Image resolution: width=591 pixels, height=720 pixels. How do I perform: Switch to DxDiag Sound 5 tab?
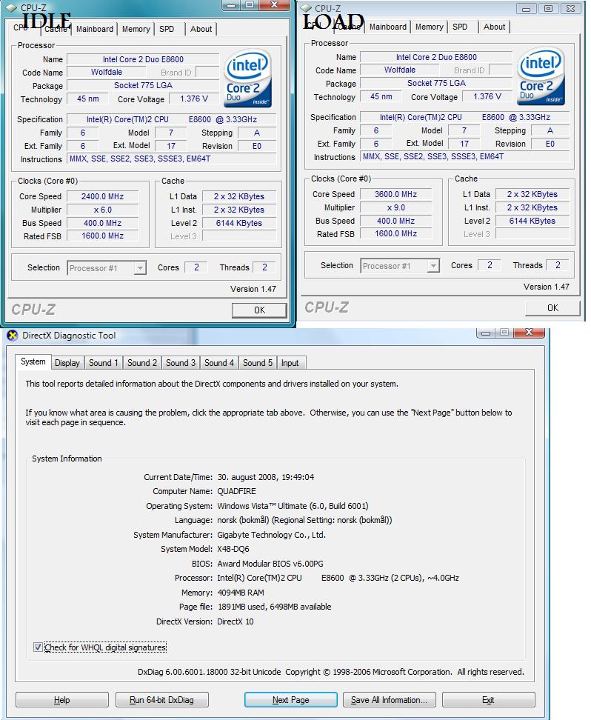[x=258, y=363]
